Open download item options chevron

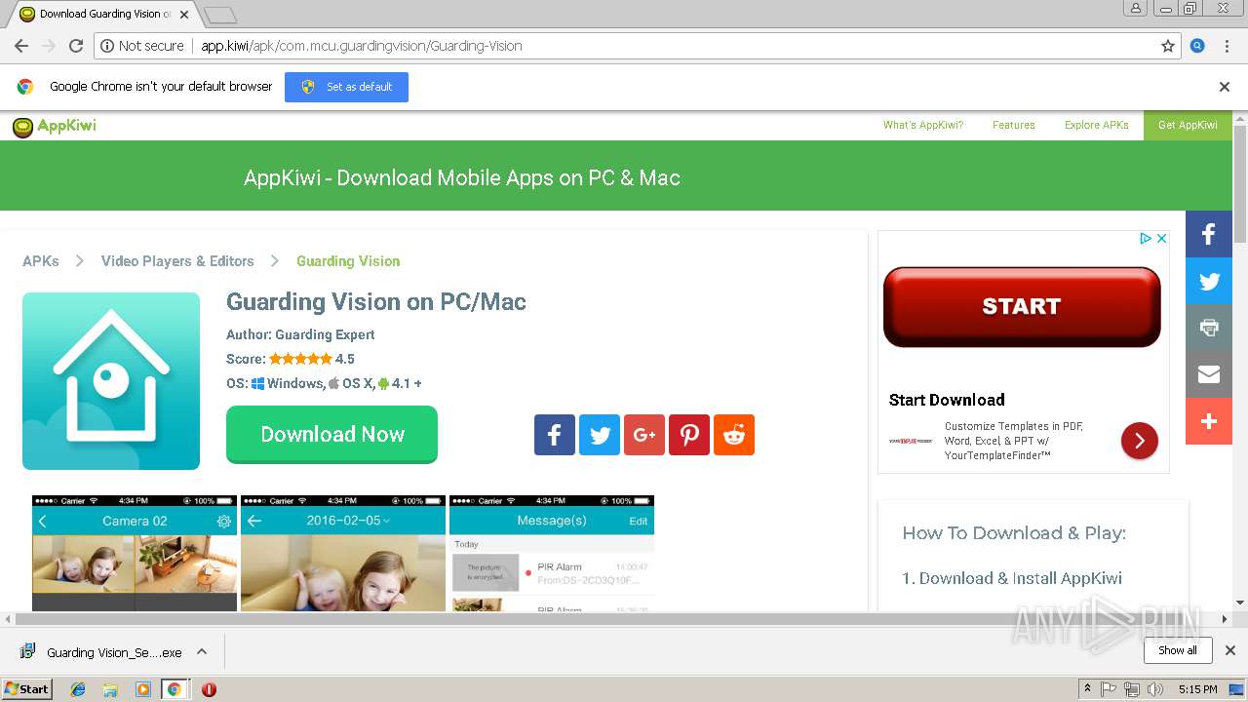(x=202, y=651)
